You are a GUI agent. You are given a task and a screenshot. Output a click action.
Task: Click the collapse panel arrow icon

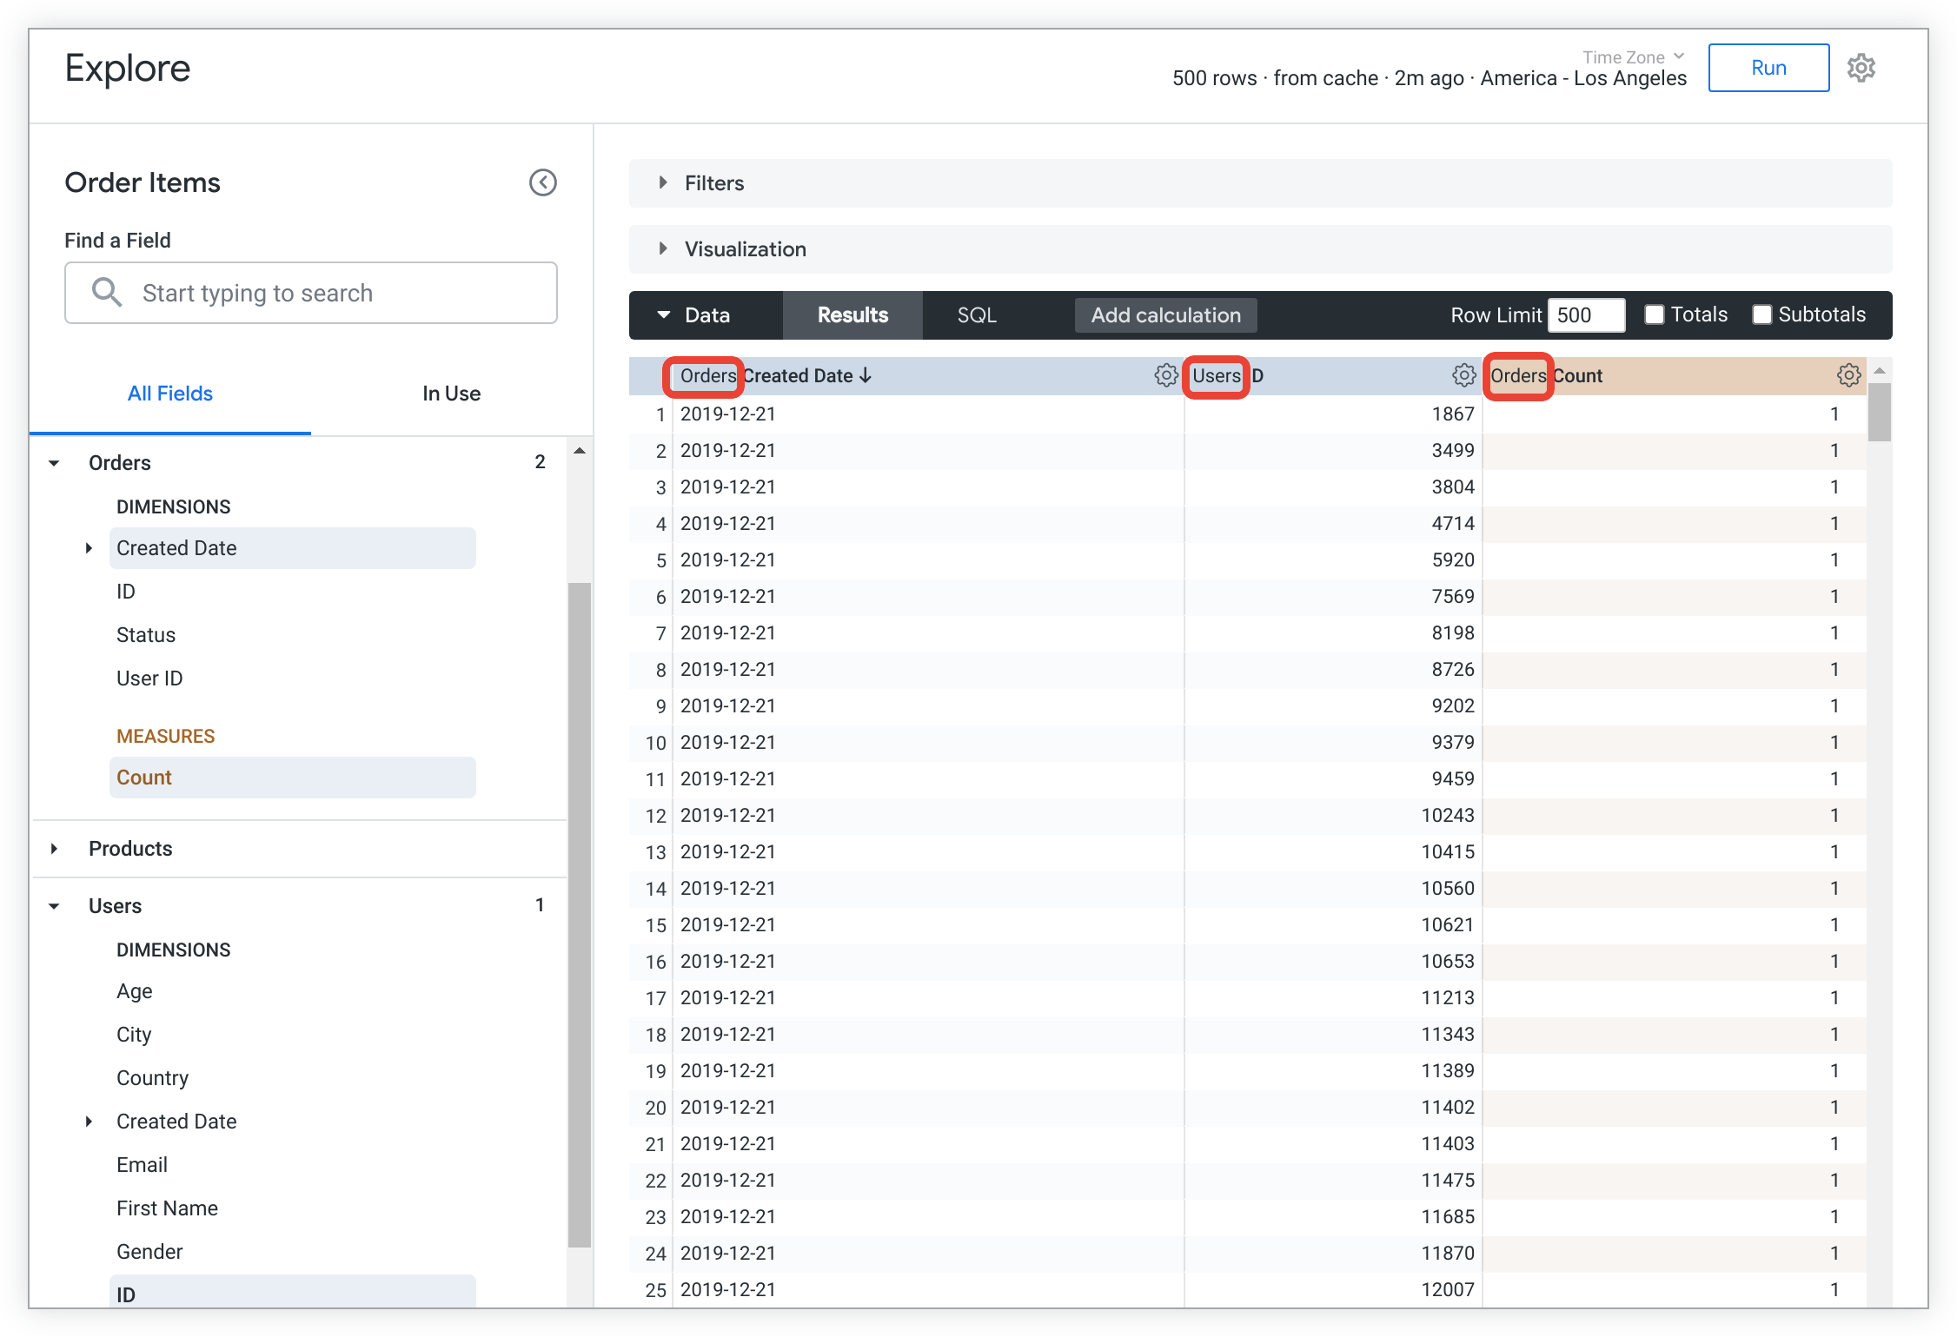click(x=543, y=183)
